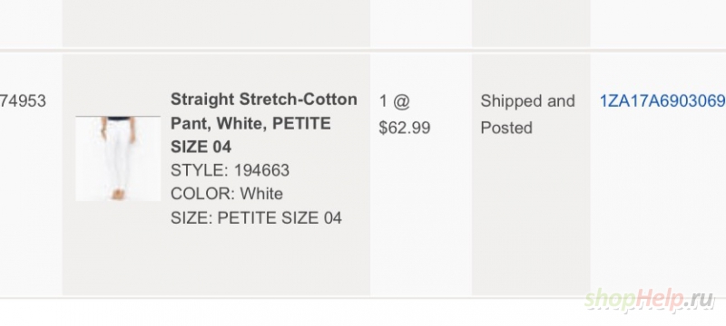Viewport: 726px width, 326px height.
Task: Click the STYLE: 194663 line
Action: [x=231, y=170]
